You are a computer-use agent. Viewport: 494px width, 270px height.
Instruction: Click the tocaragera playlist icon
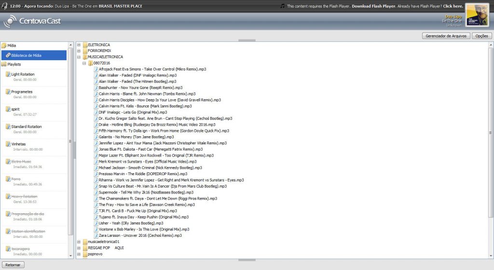(x=8, y=249)
